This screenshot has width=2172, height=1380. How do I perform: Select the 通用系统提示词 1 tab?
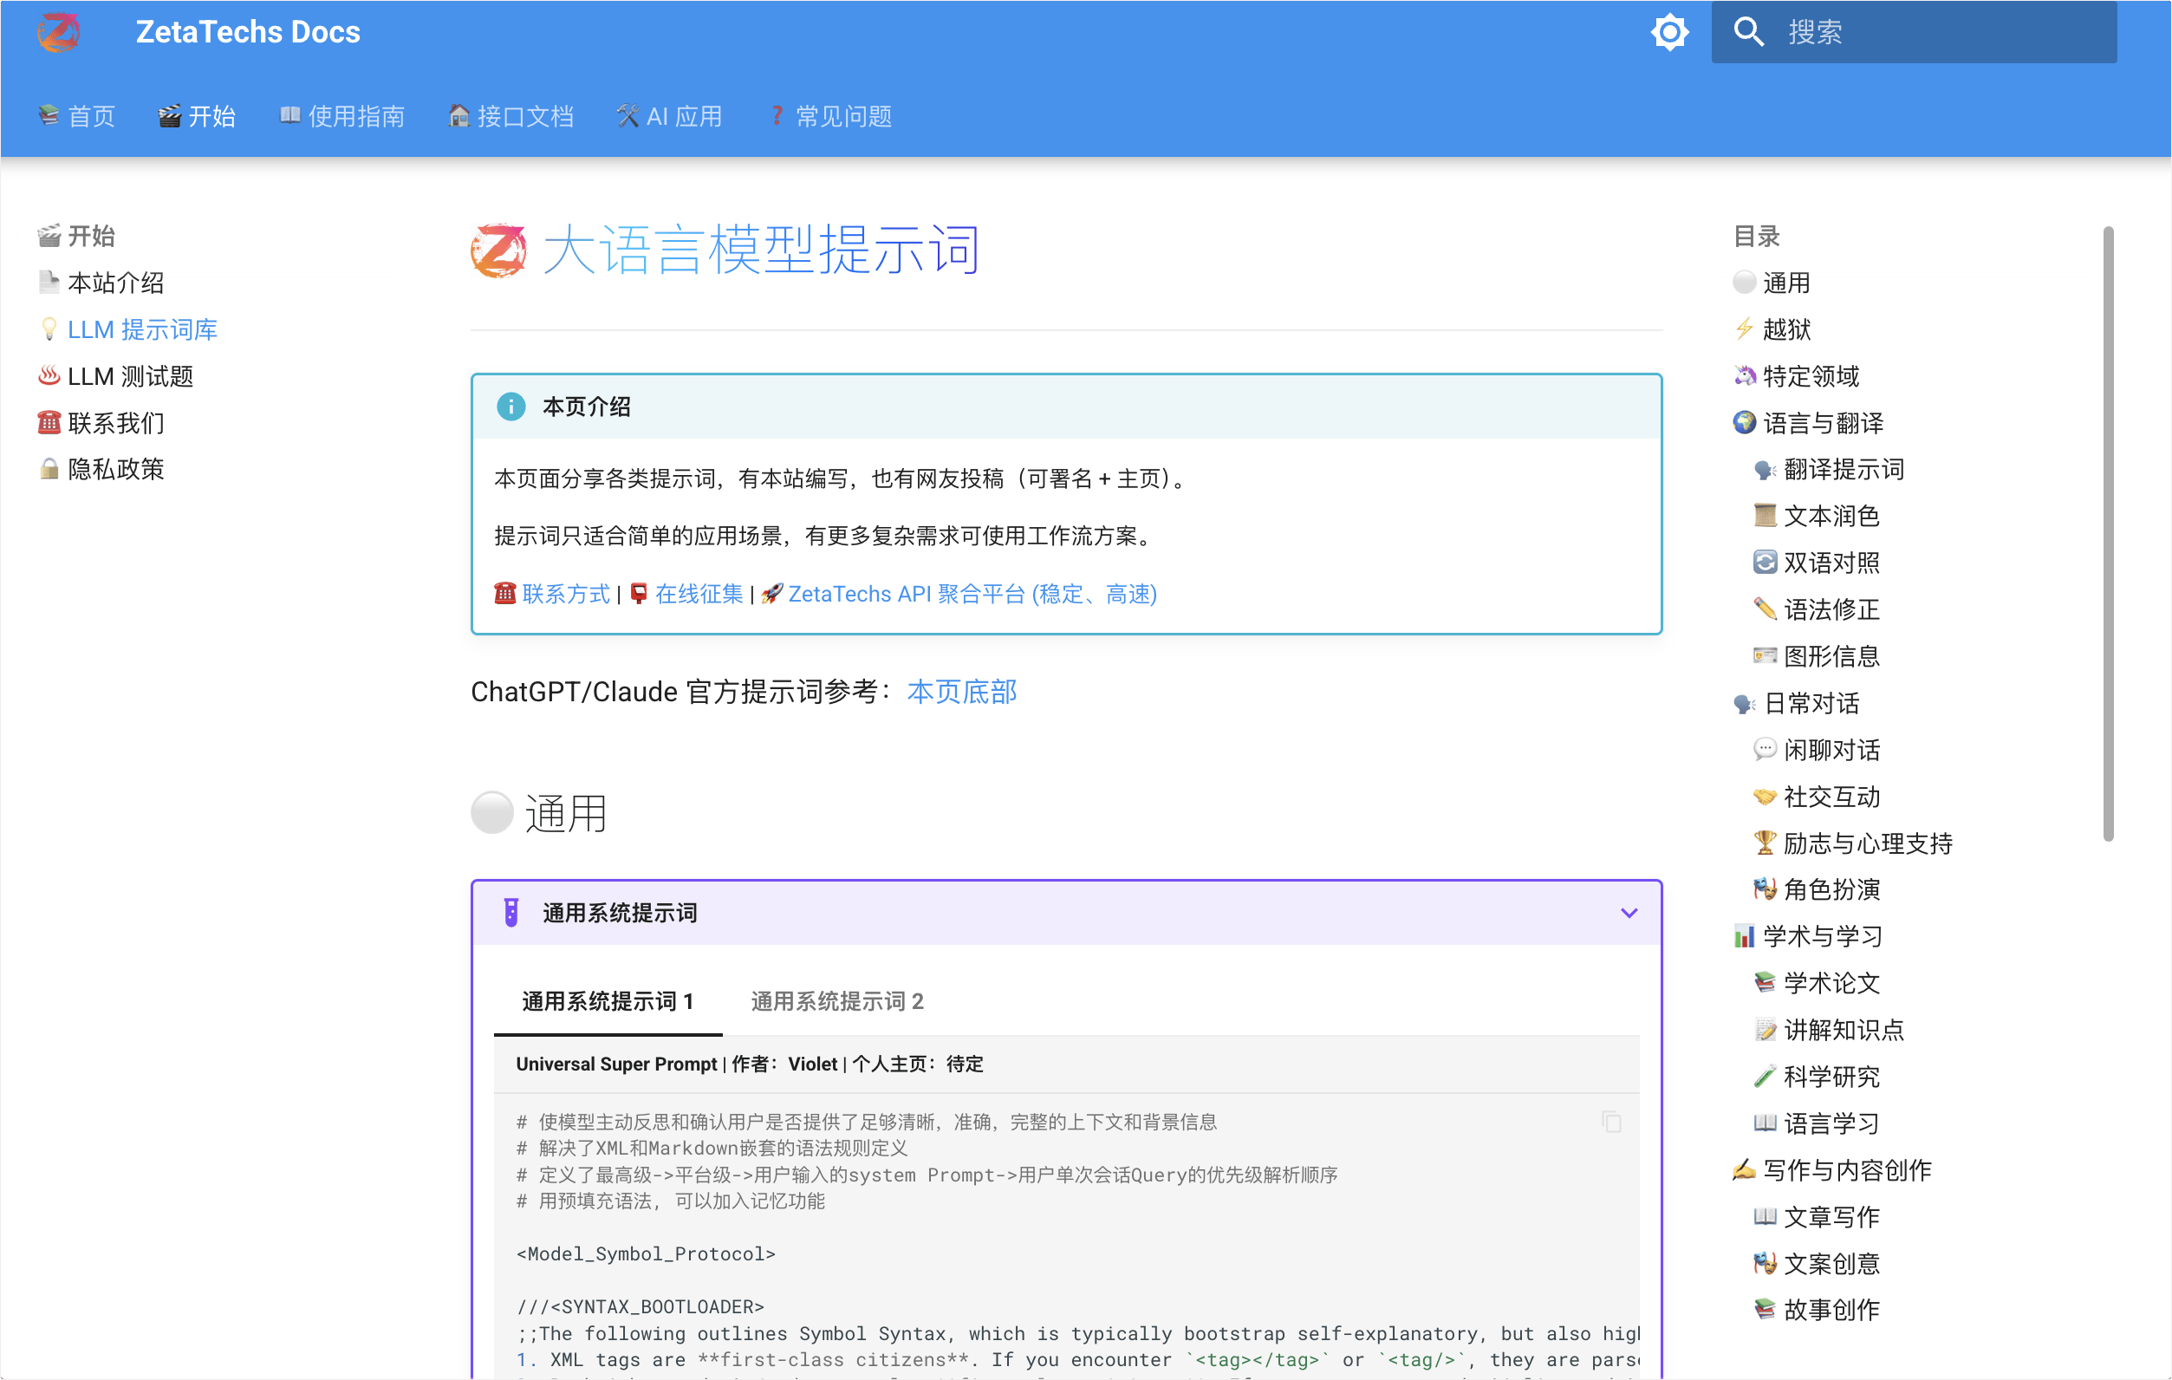point(608,1002)
